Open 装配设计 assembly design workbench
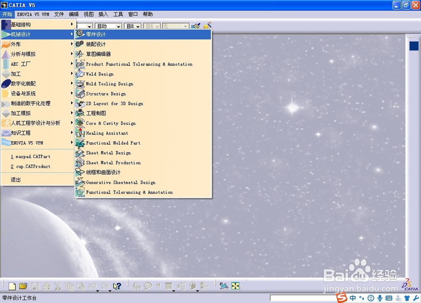Screen dimensions: 421x303 click(143, 44)
